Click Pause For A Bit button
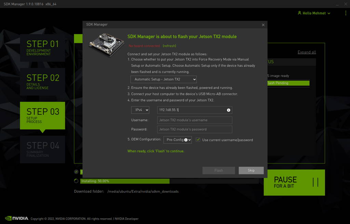Screen dimensions: 350x224 (x=294, y=182)
